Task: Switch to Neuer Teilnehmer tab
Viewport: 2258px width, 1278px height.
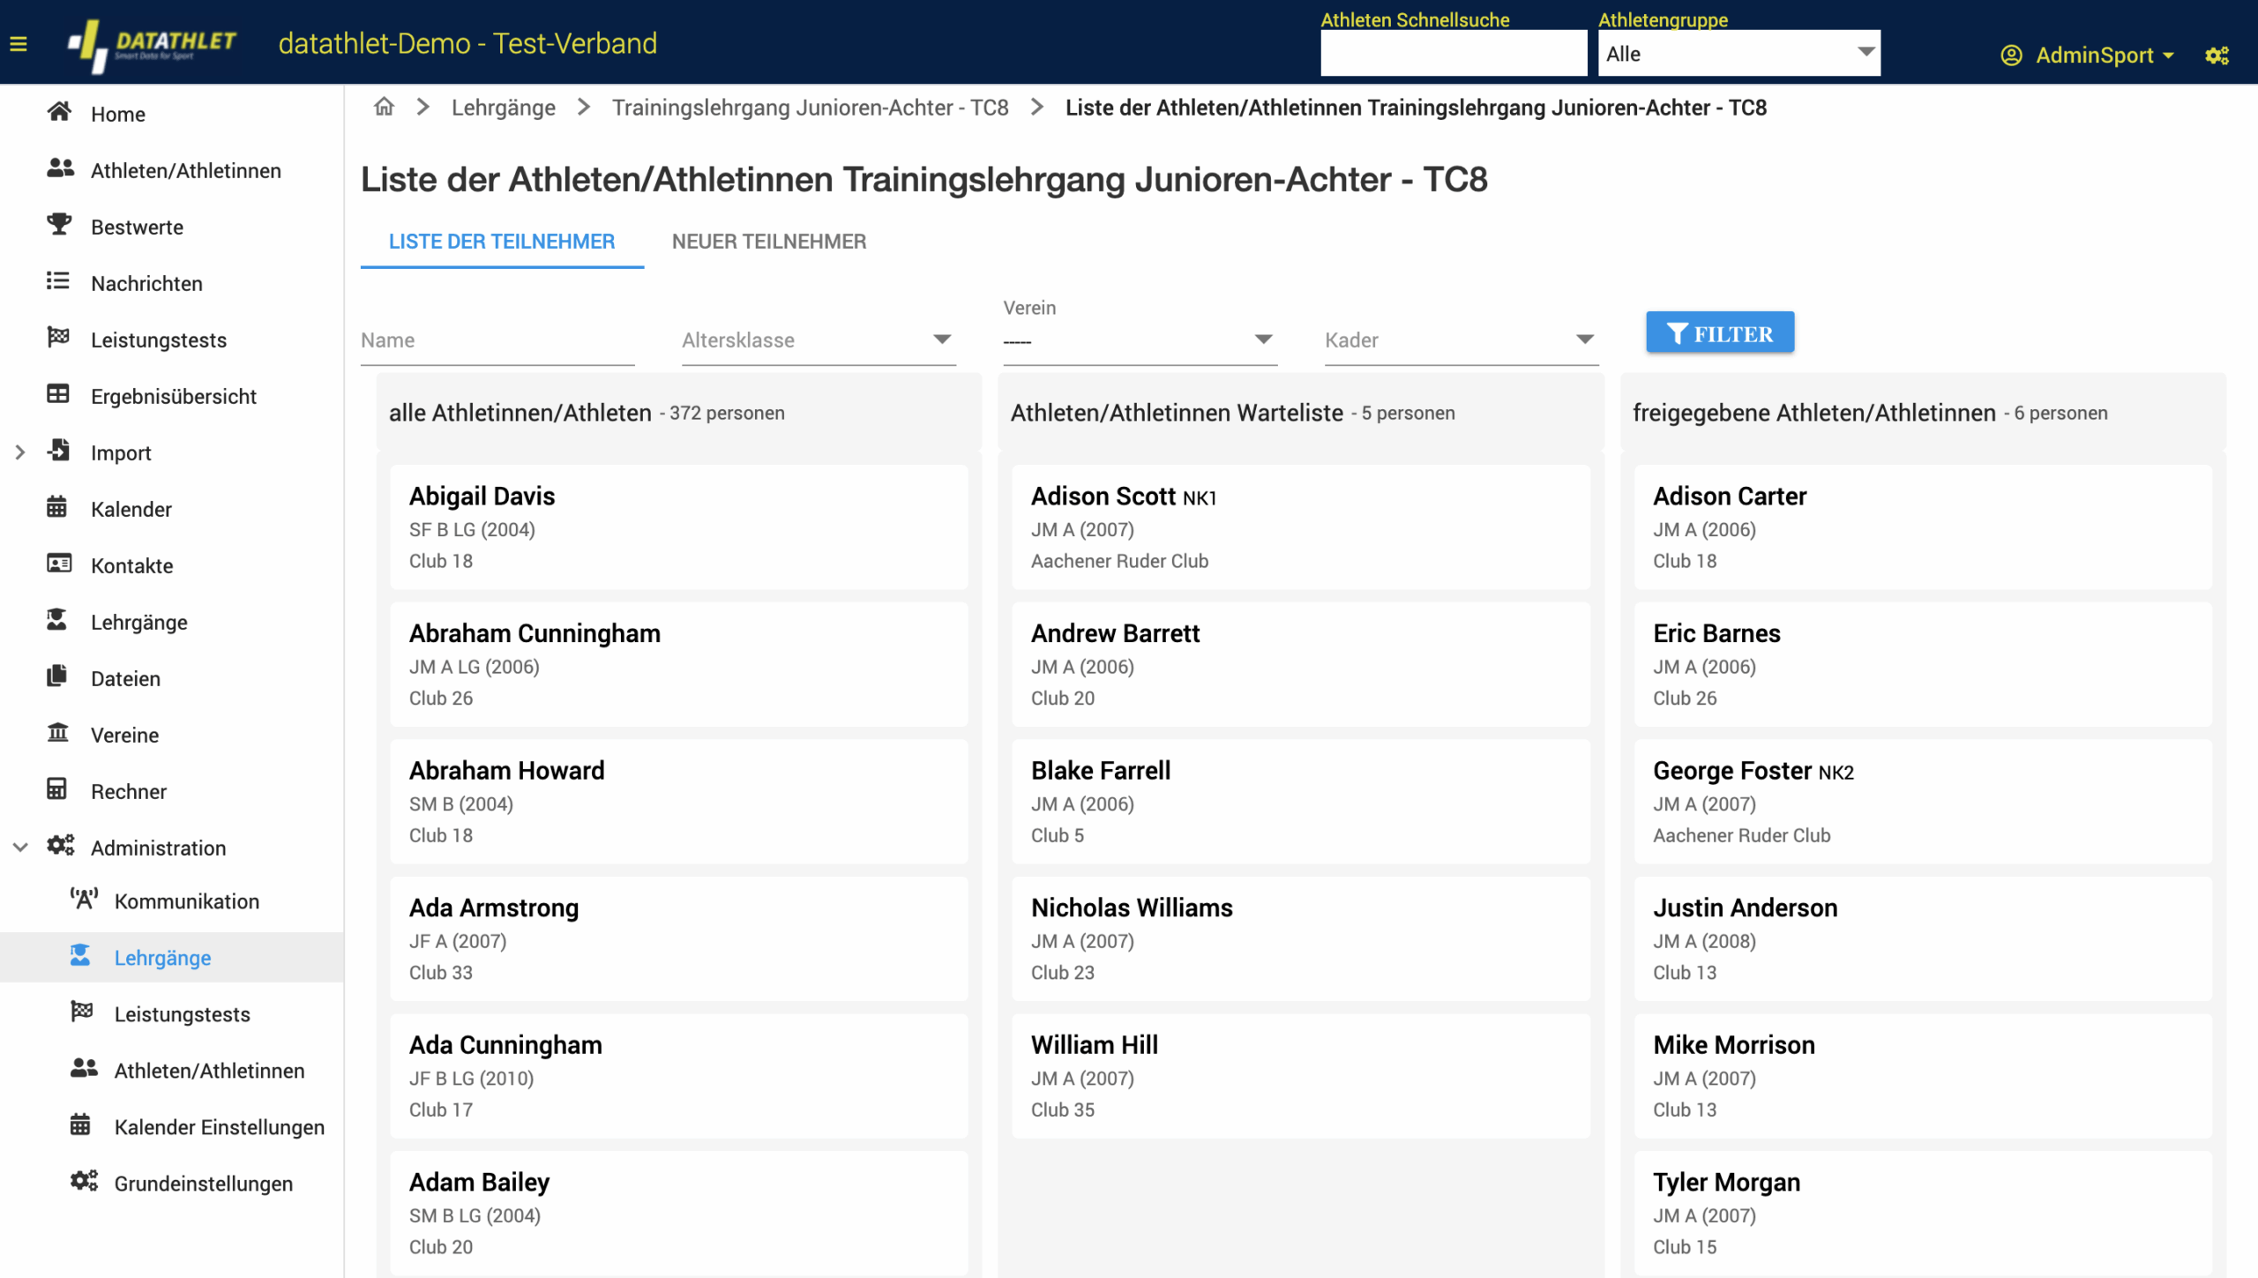Action: click(769, 242)
